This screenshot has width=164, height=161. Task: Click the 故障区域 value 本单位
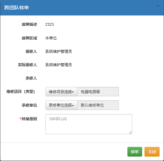tap(51, 38)
